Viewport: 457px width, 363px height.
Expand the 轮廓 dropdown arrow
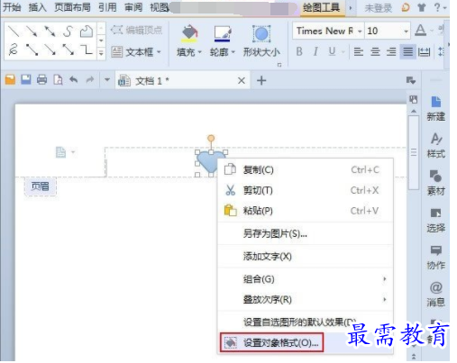[x=233, y=52]
